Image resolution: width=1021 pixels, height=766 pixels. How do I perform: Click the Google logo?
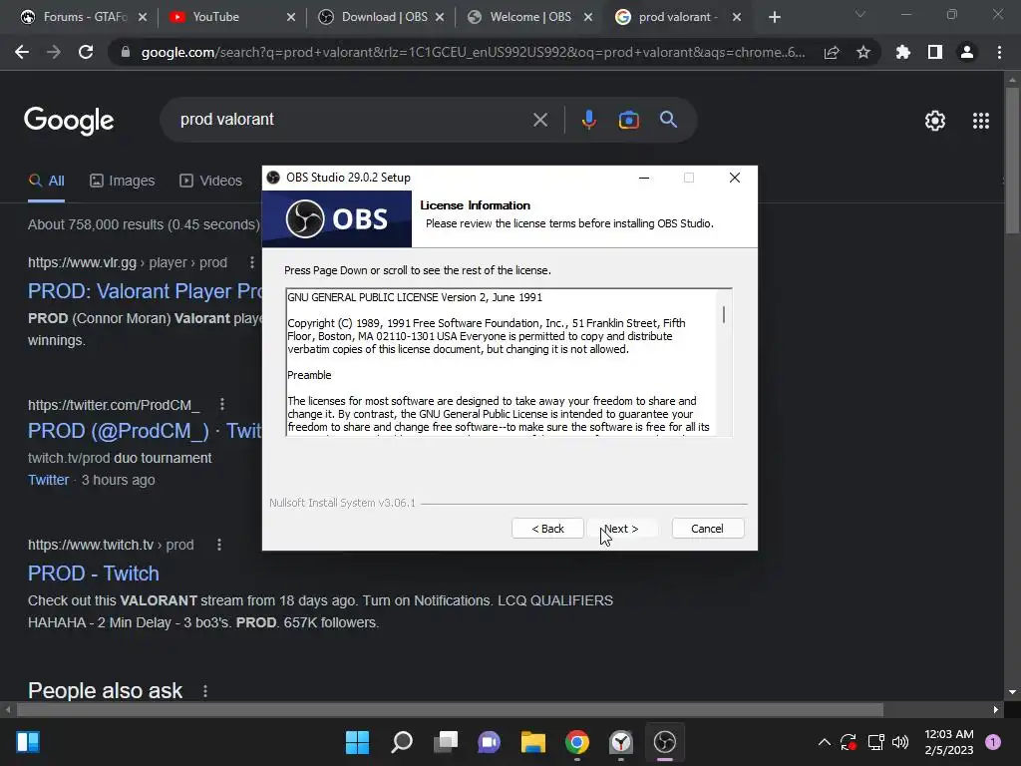point(69,121)
